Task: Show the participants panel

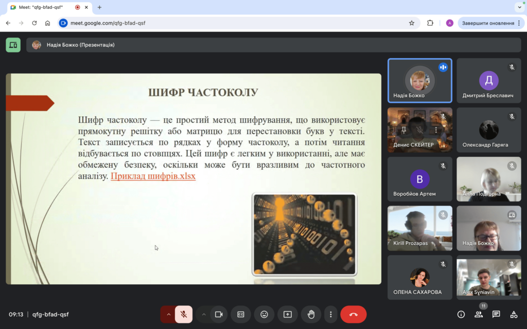Action: click(x=479, y=315)
